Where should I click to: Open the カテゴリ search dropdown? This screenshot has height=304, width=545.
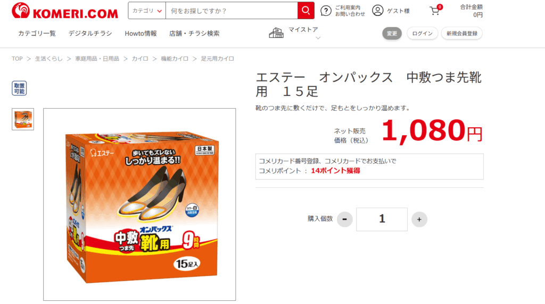(147, 11)
